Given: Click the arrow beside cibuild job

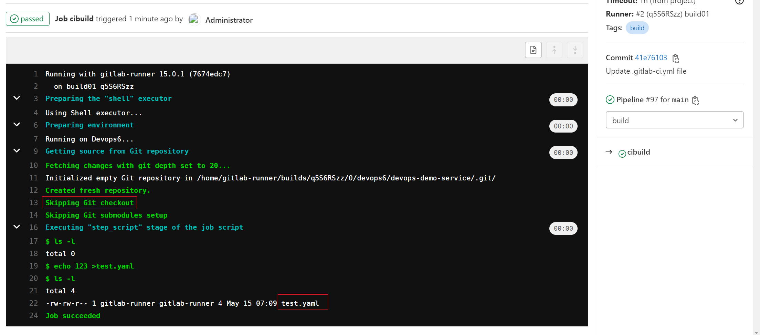Looking at the screenshot, I should pyautogui.click(x=609, y=152).
